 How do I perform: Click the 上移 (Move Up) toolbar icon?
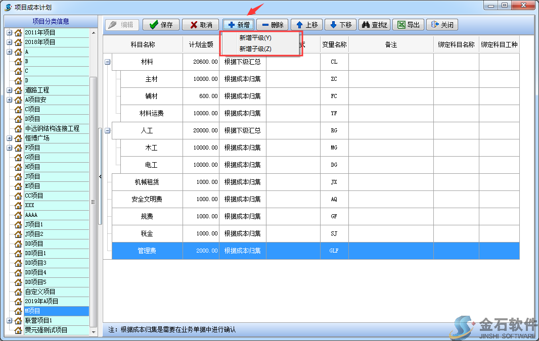click(306, 24)
